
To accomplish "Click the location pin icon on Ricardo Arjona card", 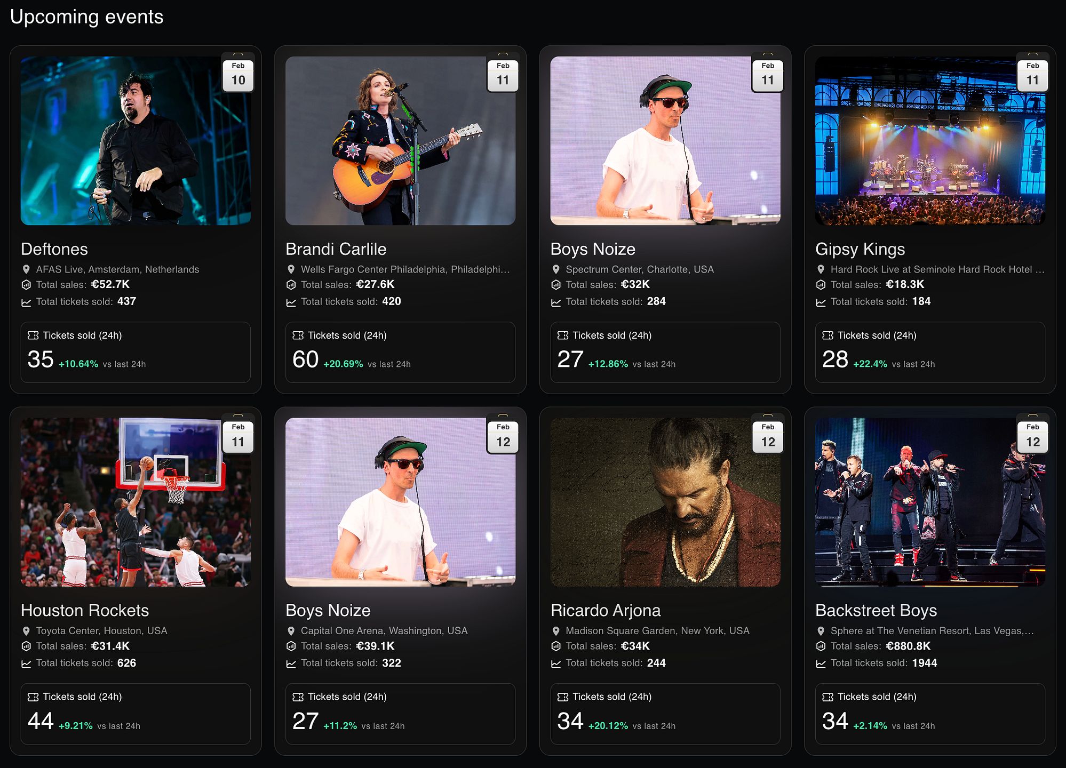I will point(555,631).
